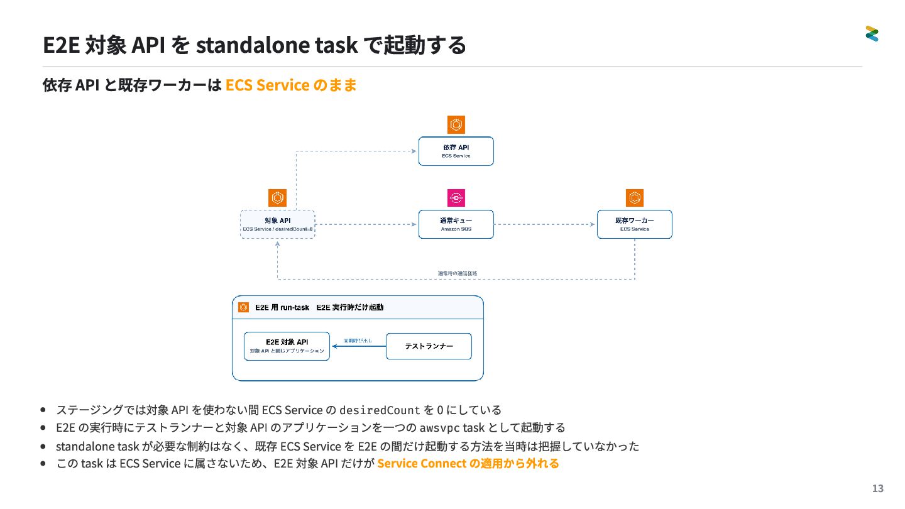Click the "Amazon SQS" caption
This screenshot has width=905, height=509.
[456, 229]
